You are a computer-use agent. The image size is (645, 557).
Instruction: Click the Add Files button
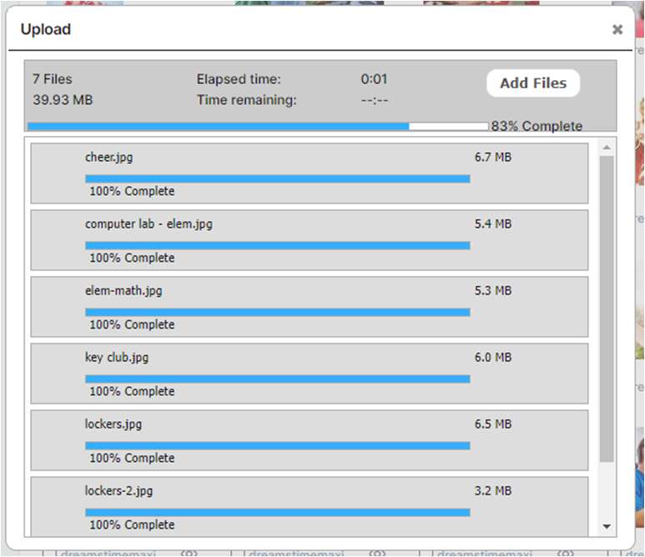(533, 83)
